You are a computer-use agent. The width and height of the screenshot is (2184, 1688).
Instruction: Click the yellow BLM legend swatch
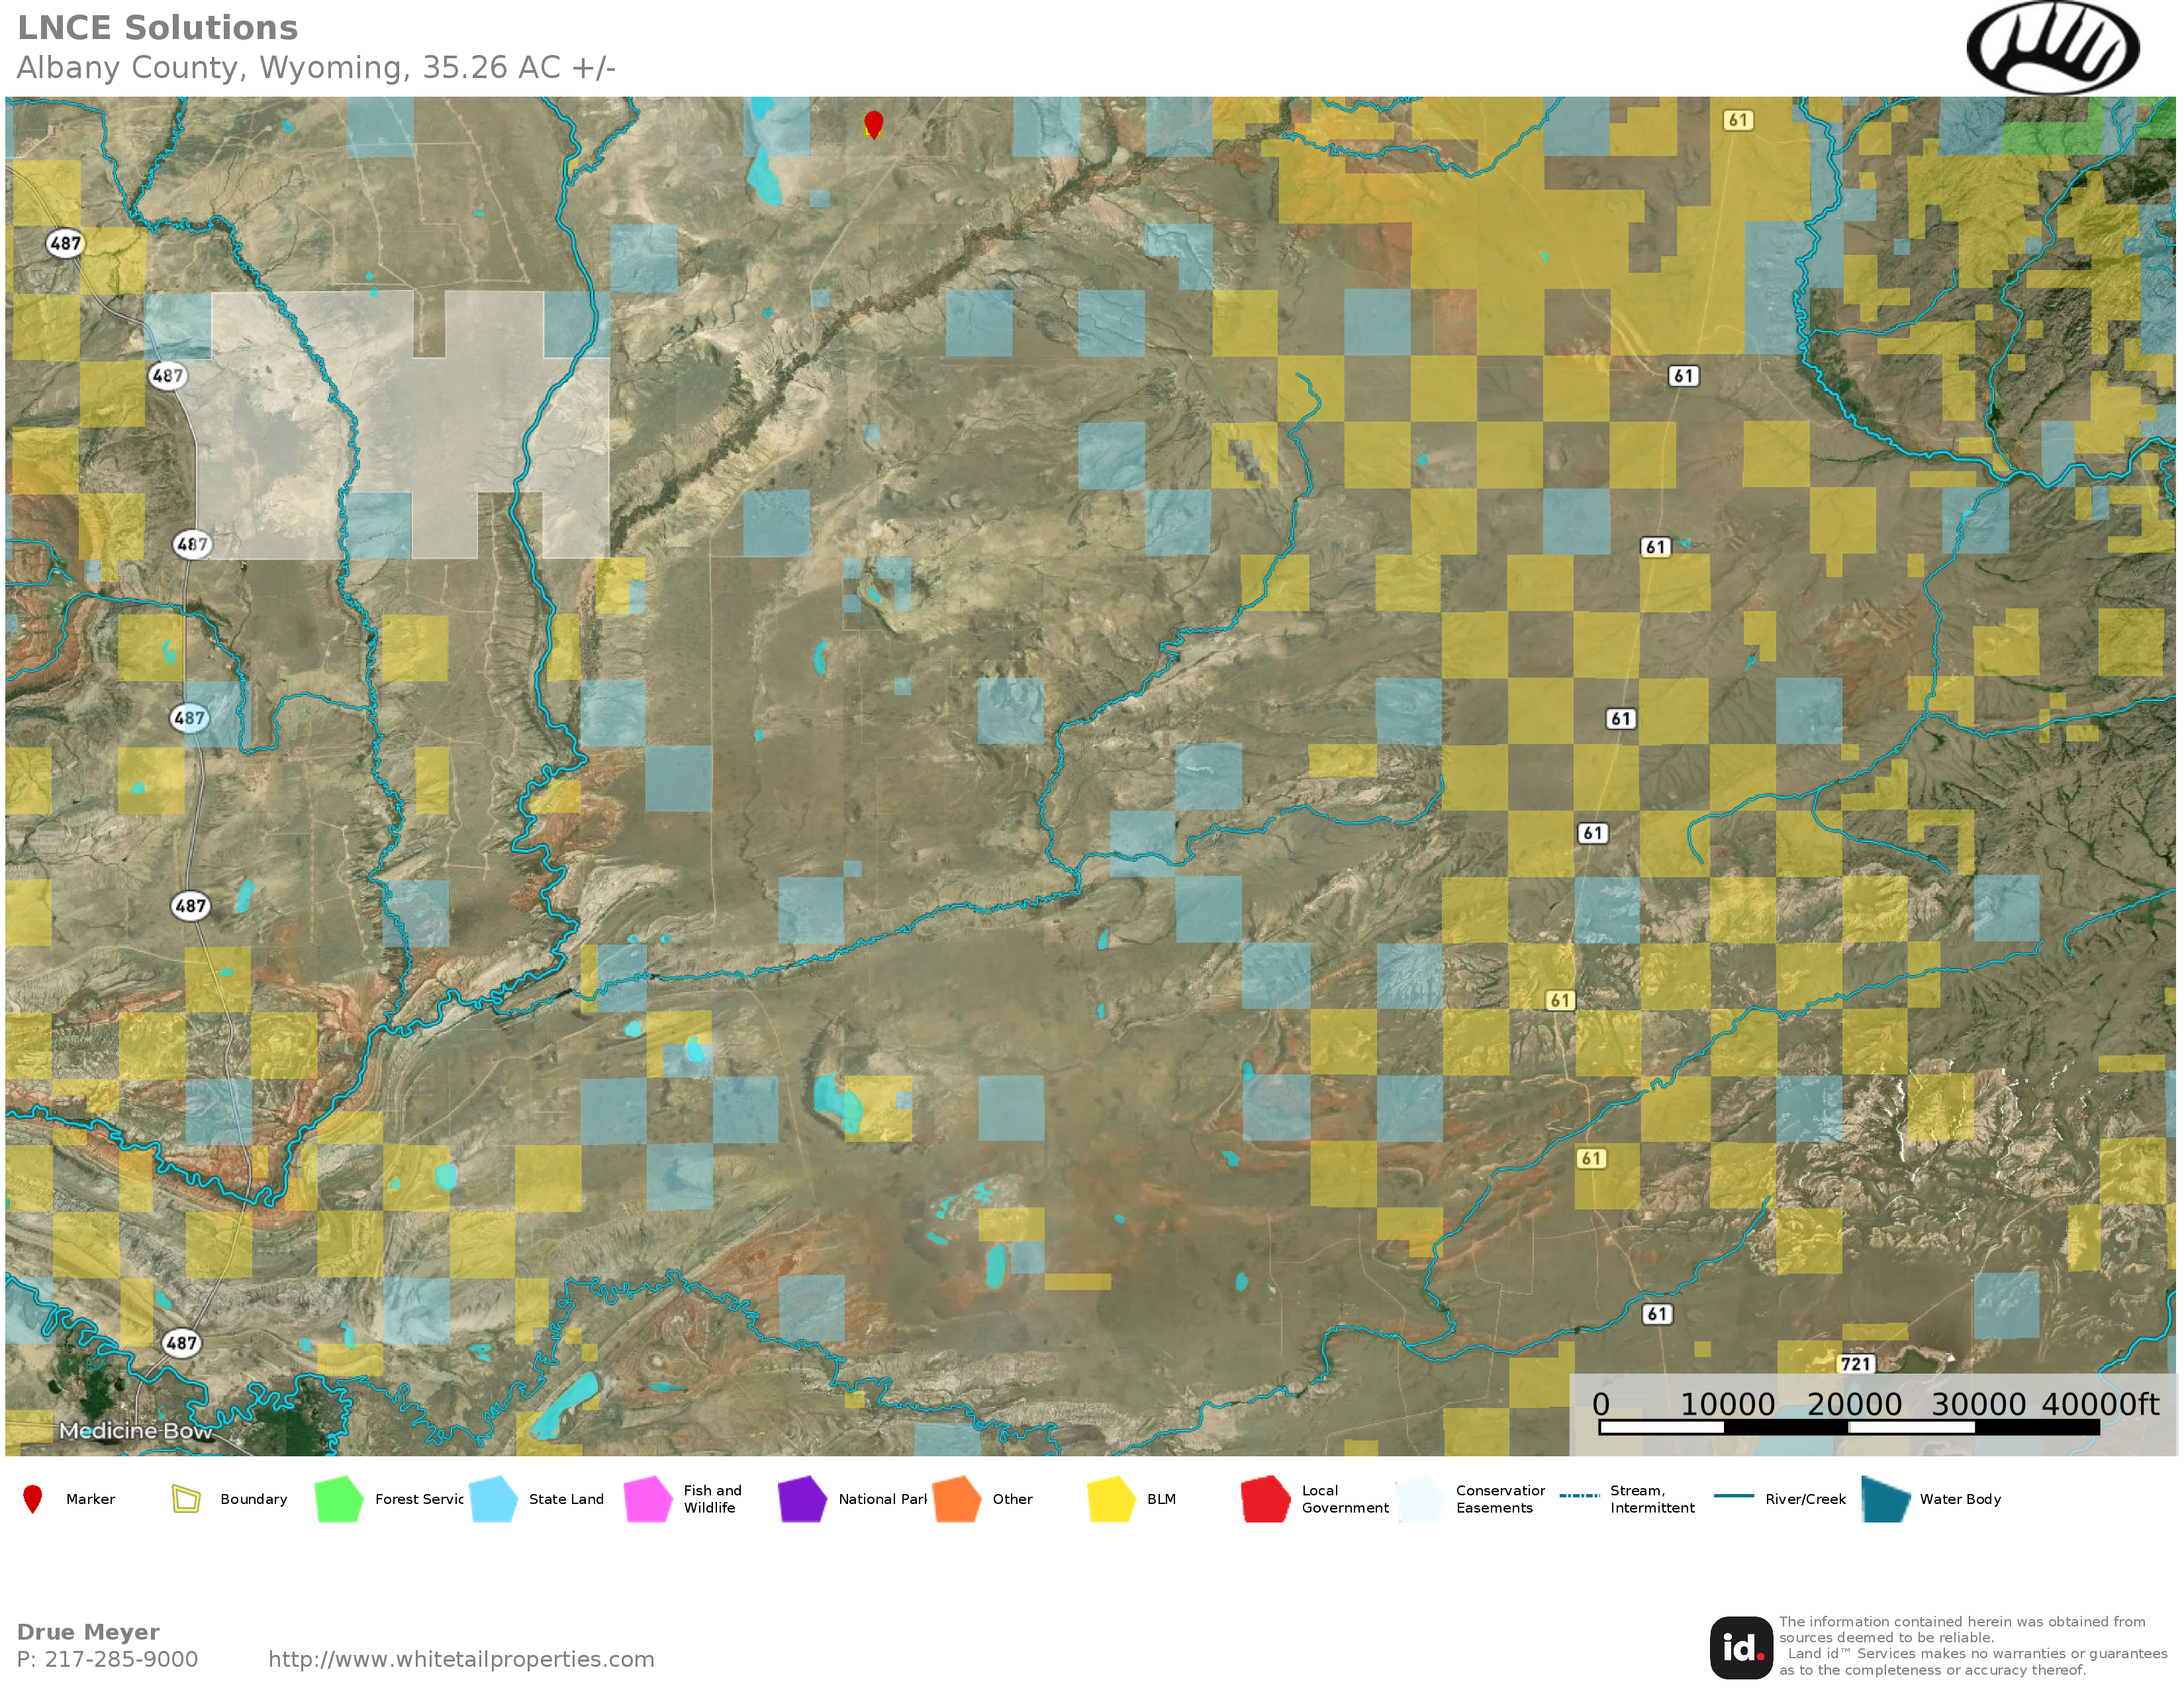[1111, 1499]
